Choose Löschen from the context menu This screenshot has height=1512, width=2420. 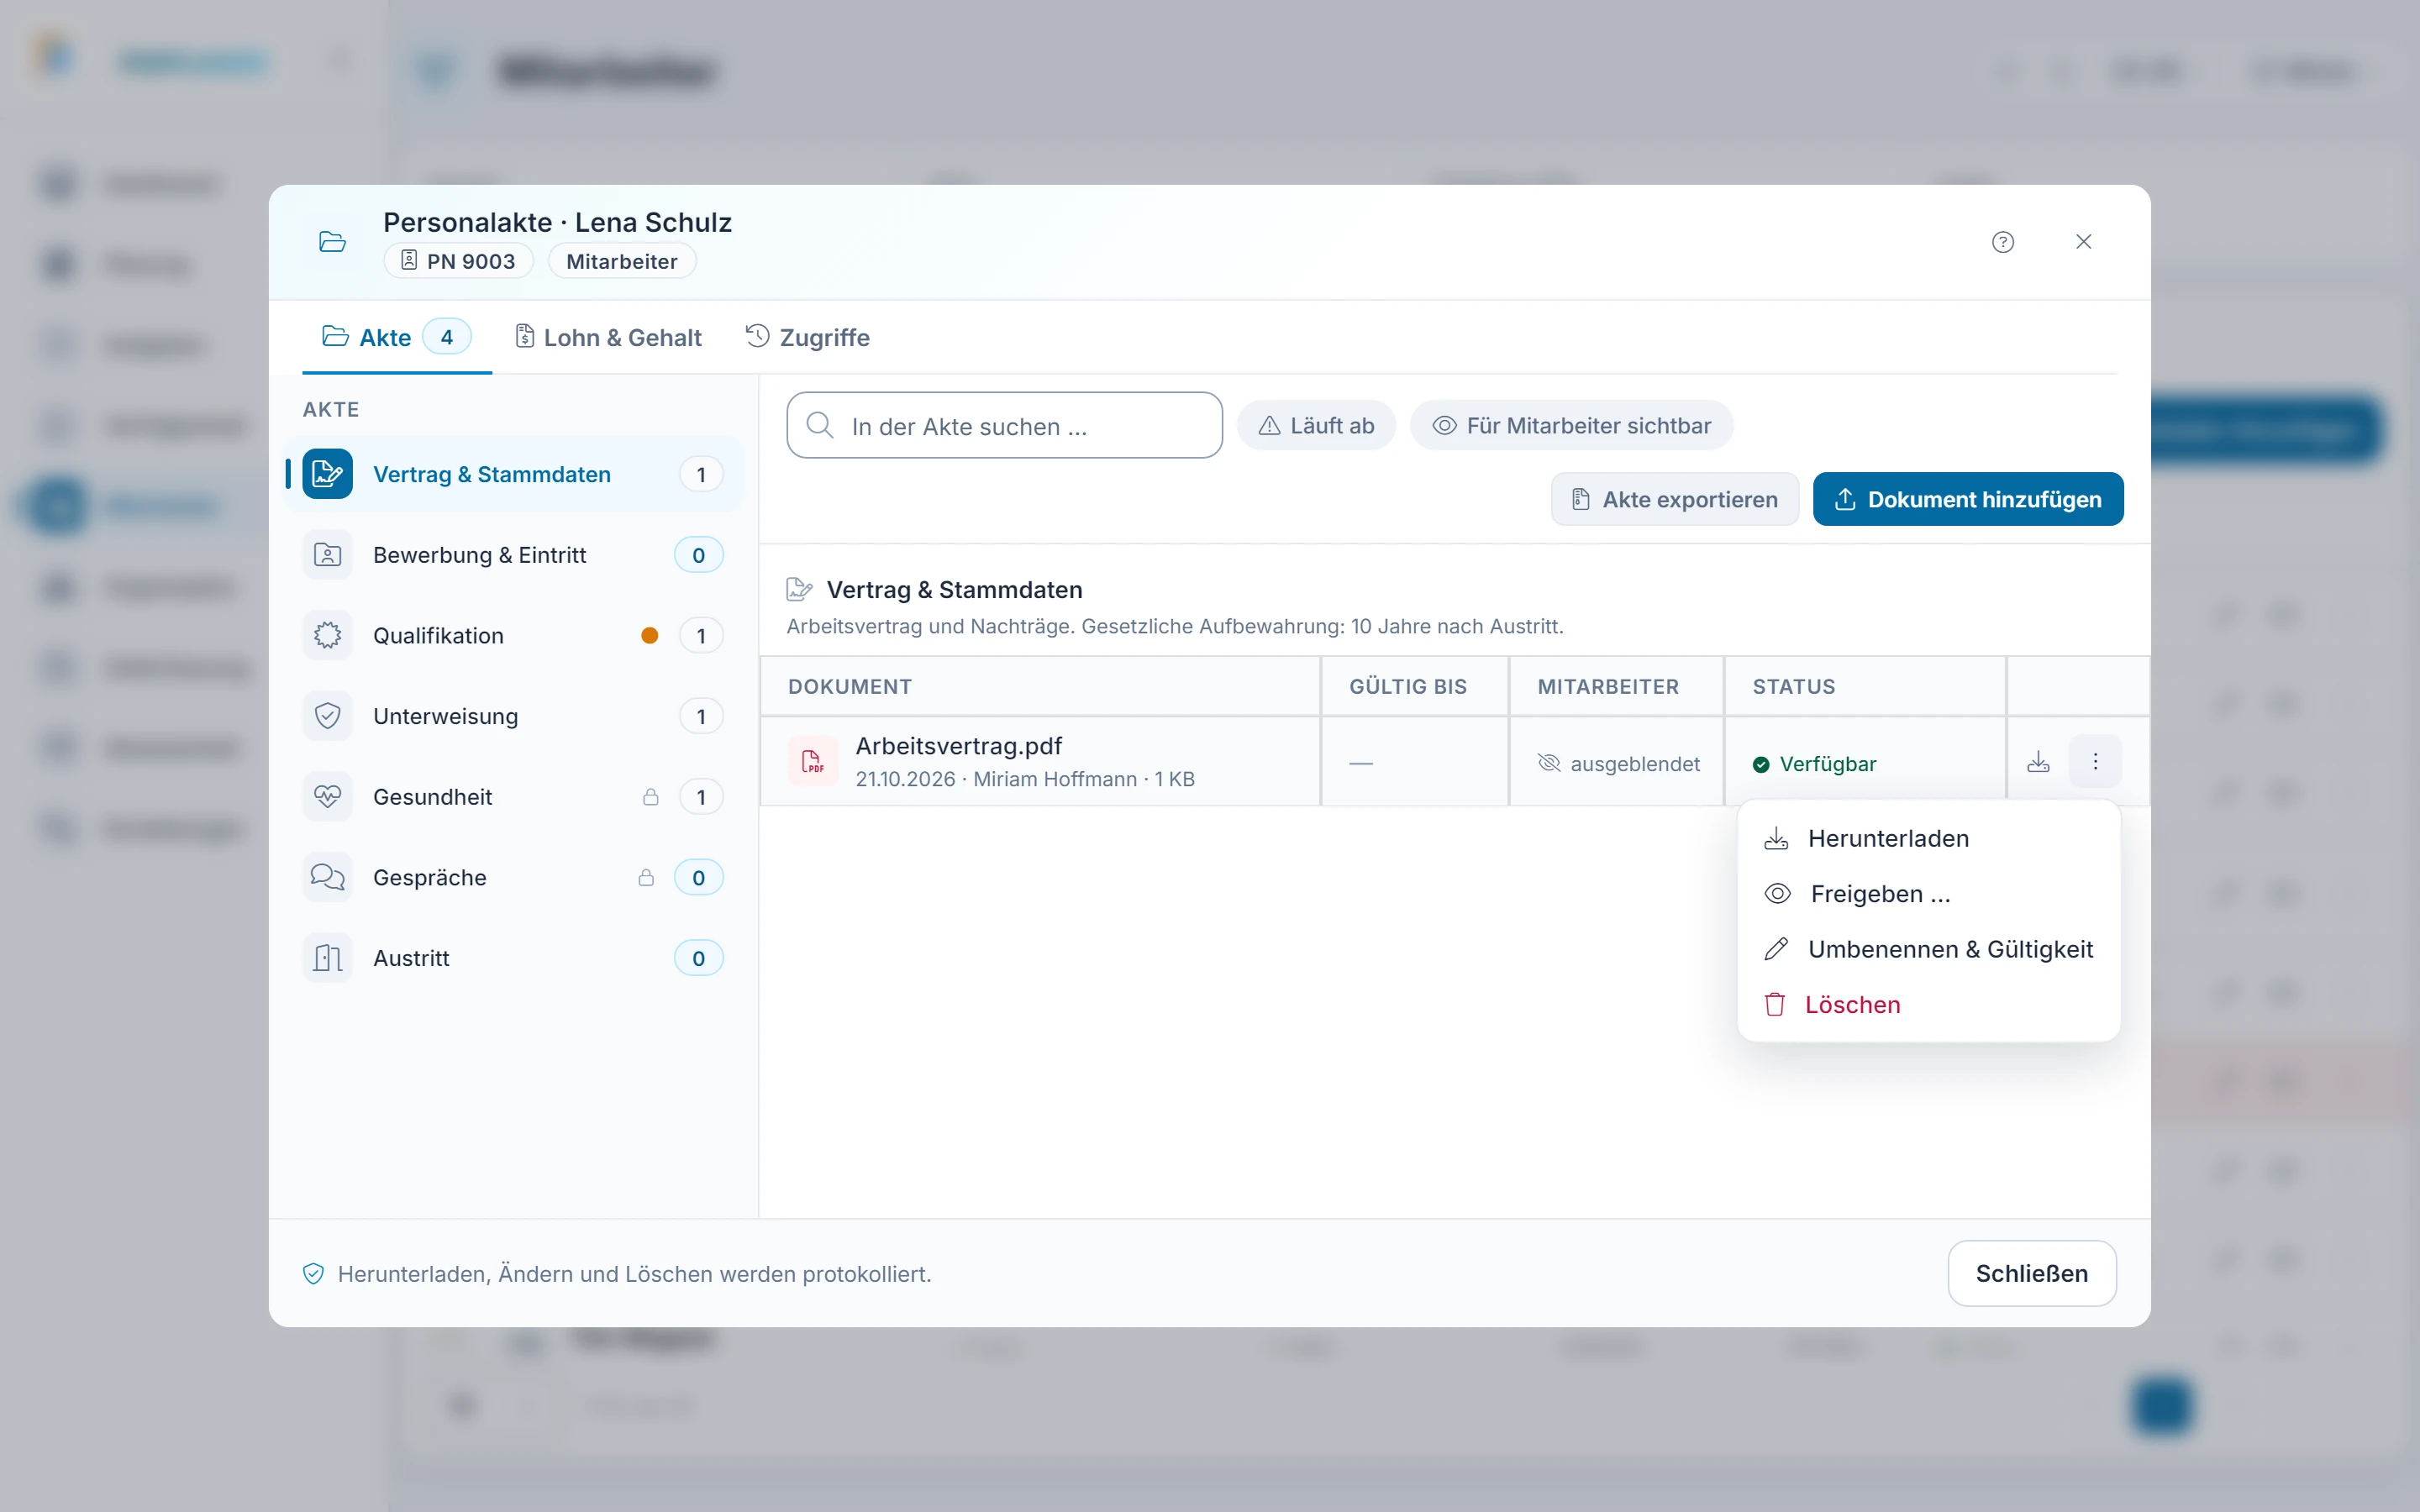tap(1928, 1005)
